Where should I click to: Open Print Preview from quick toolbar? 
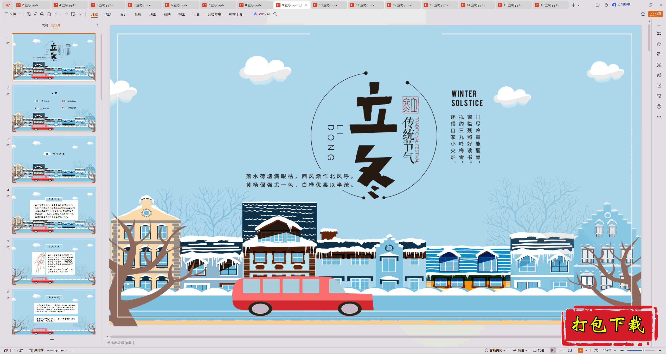[x=49, y=14]
